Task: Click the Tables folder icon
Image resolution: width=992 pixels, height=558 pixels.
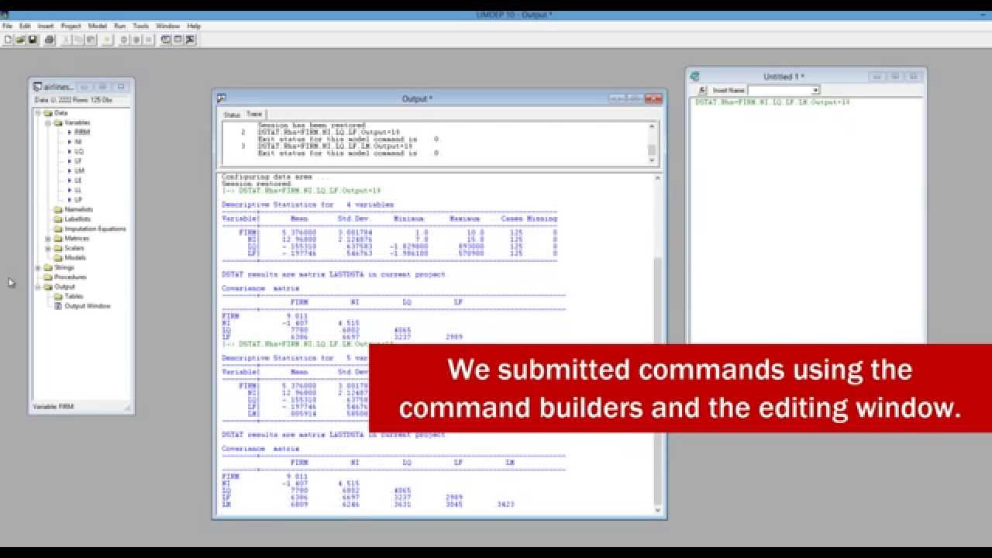Action: [58, 296]
